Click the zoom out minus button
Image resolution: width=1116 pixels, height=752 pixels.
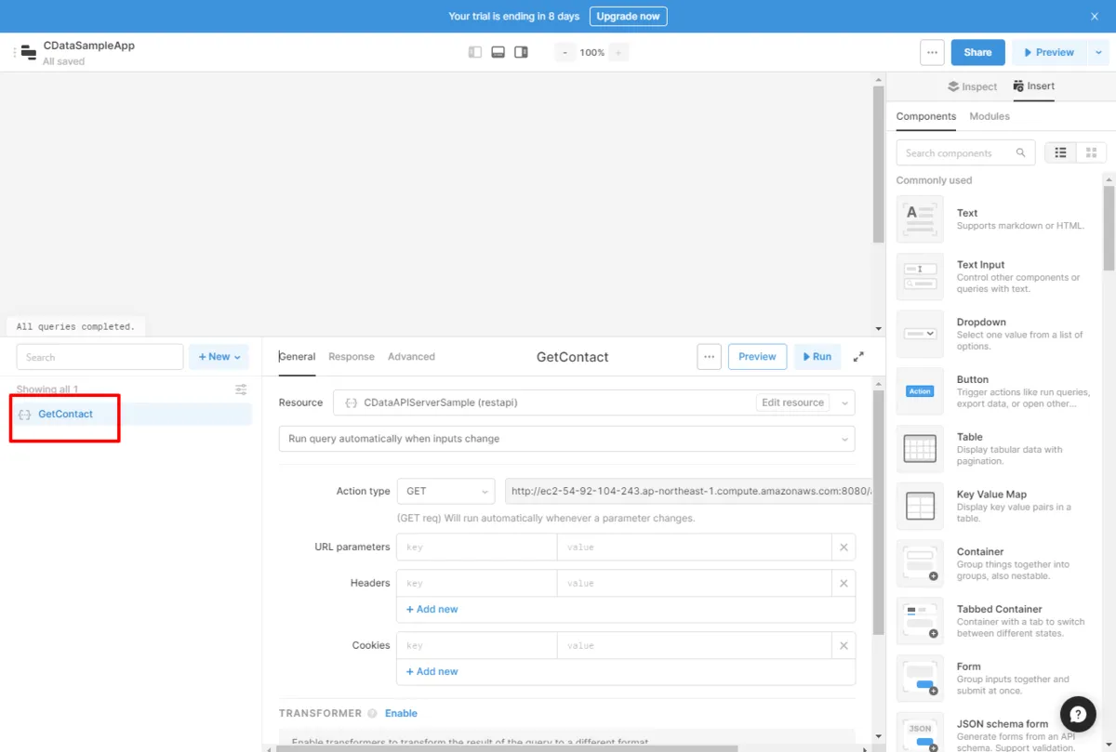565,53
